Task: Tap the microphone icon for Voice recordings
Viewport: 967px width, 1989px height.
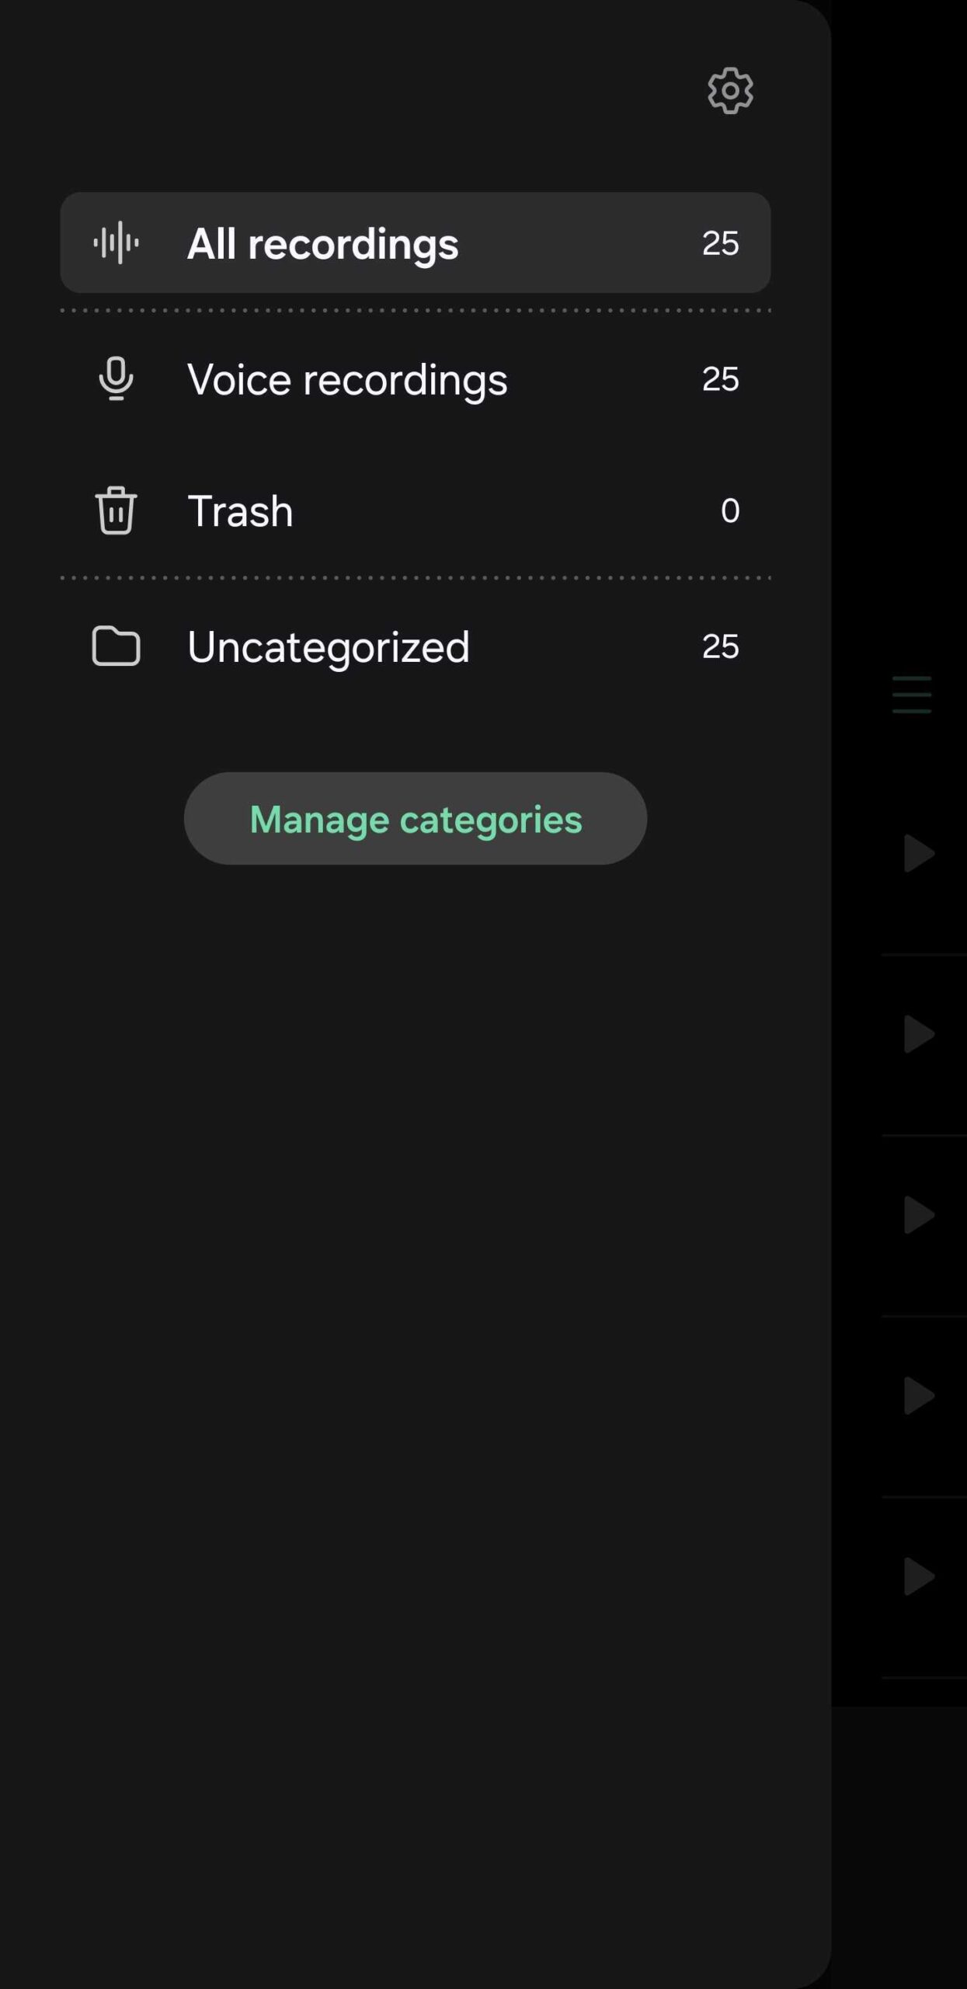Action: (x=117, y=379)
